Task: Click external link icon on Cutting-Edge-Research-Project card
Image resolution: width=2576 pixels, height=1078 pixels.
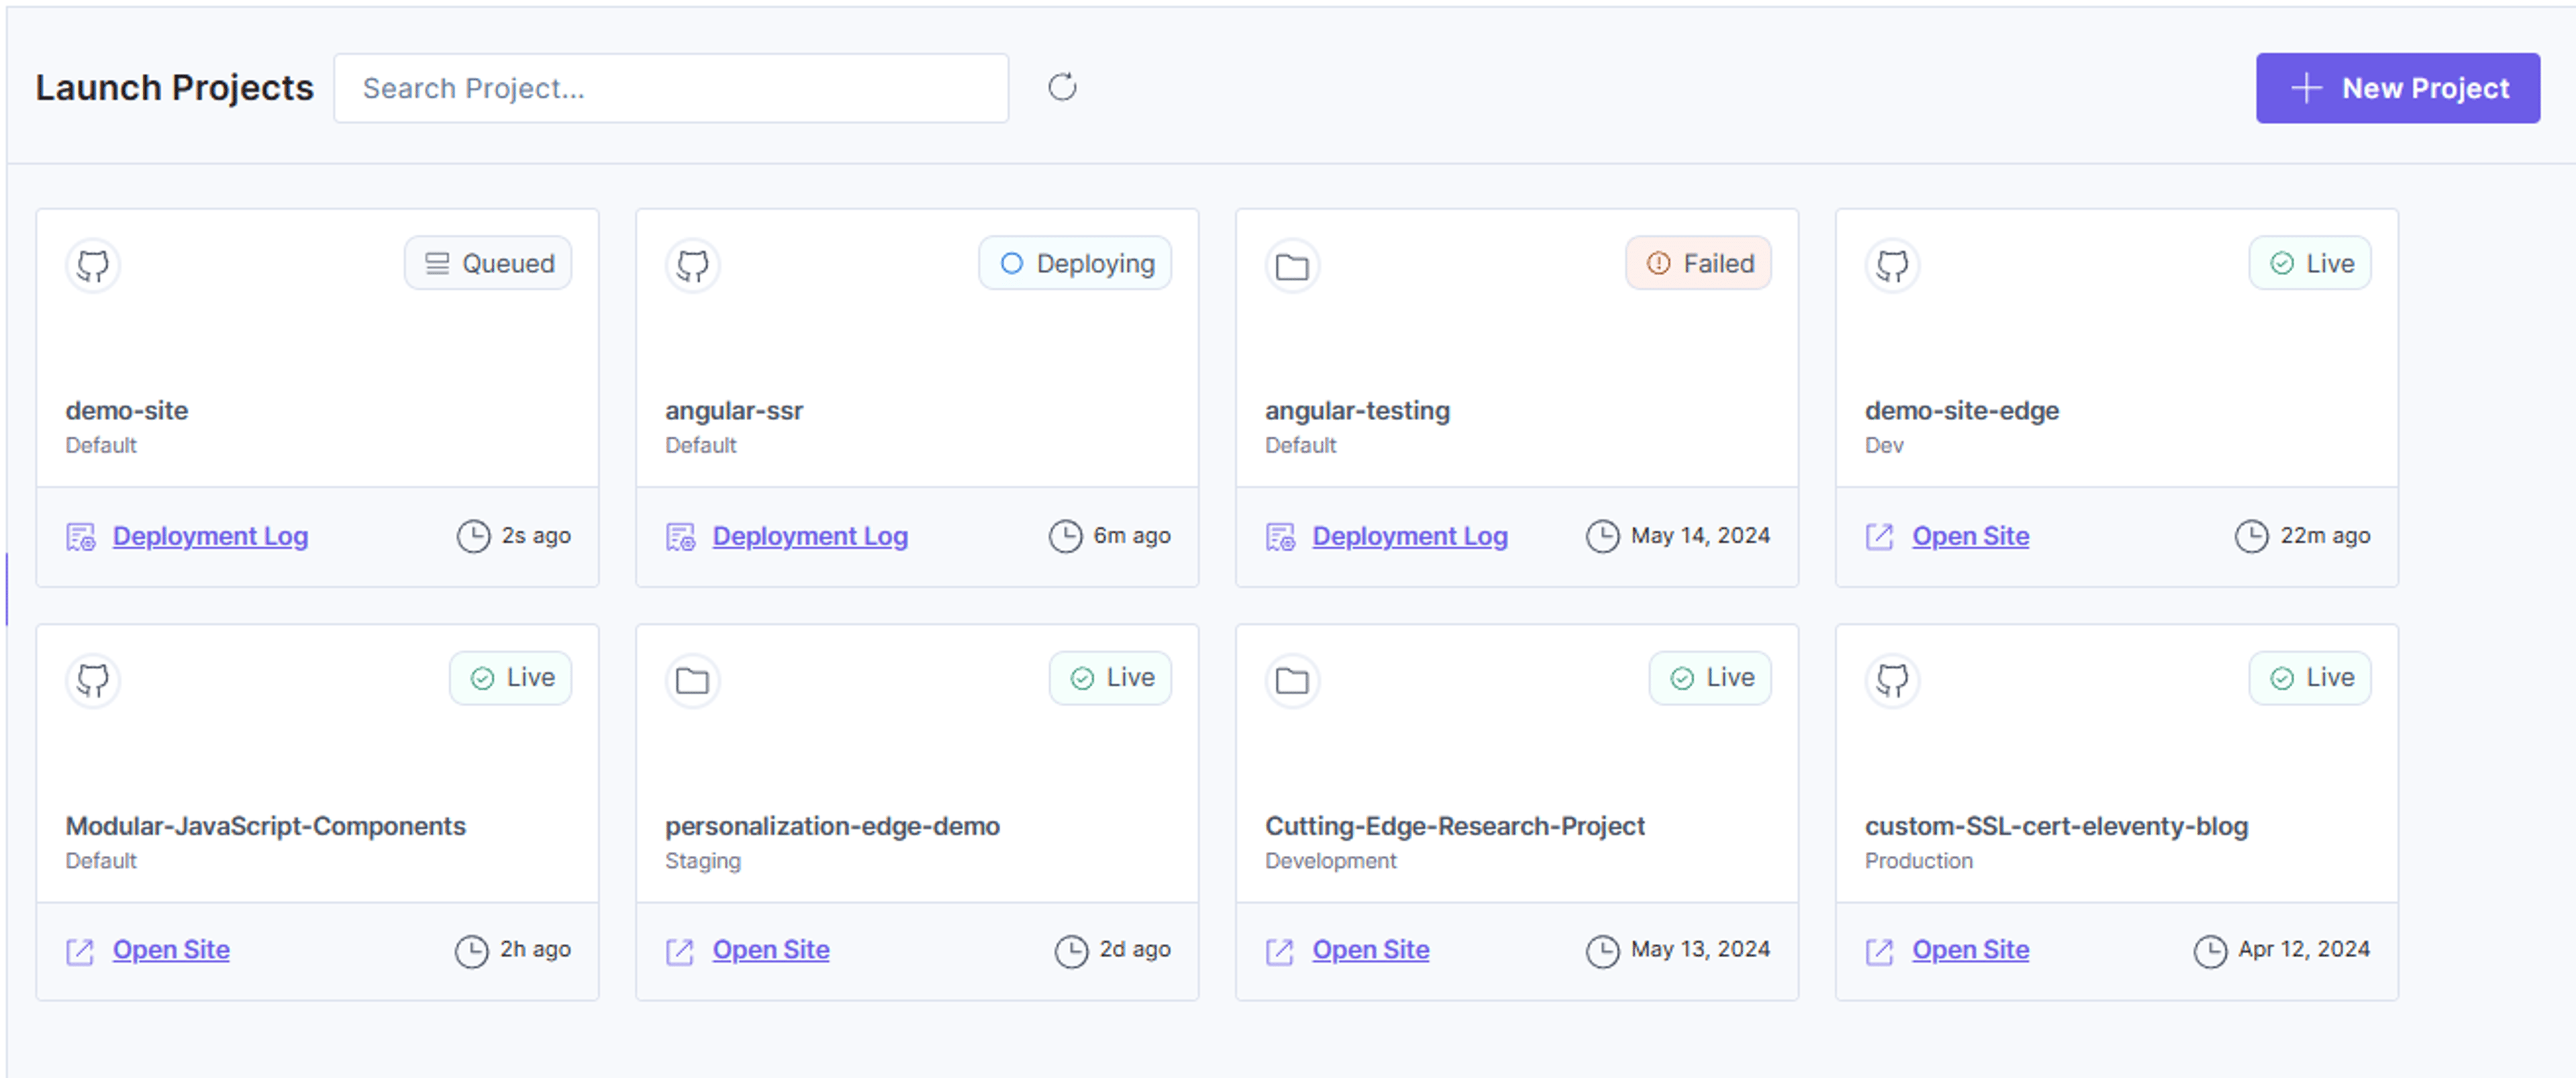Action: click(x=1280, y=952)
